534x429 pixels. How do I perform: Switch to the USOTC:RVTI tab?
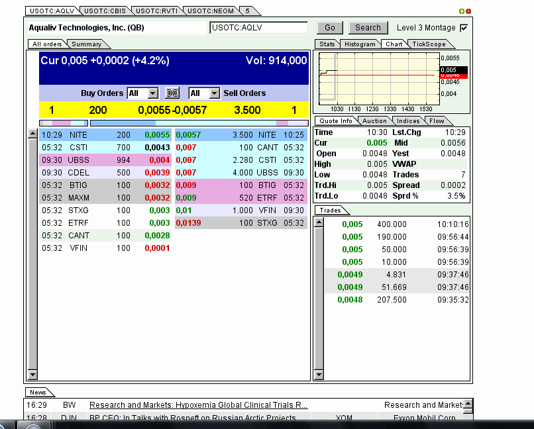tap(156, 11)
